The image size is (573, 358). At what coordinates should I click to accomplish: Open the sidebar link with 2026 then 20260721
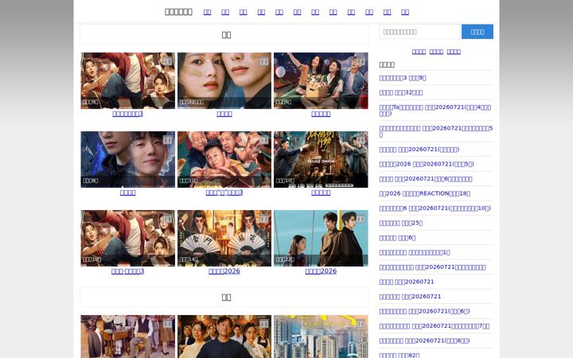pyautogui.click(x=427, y=164)
